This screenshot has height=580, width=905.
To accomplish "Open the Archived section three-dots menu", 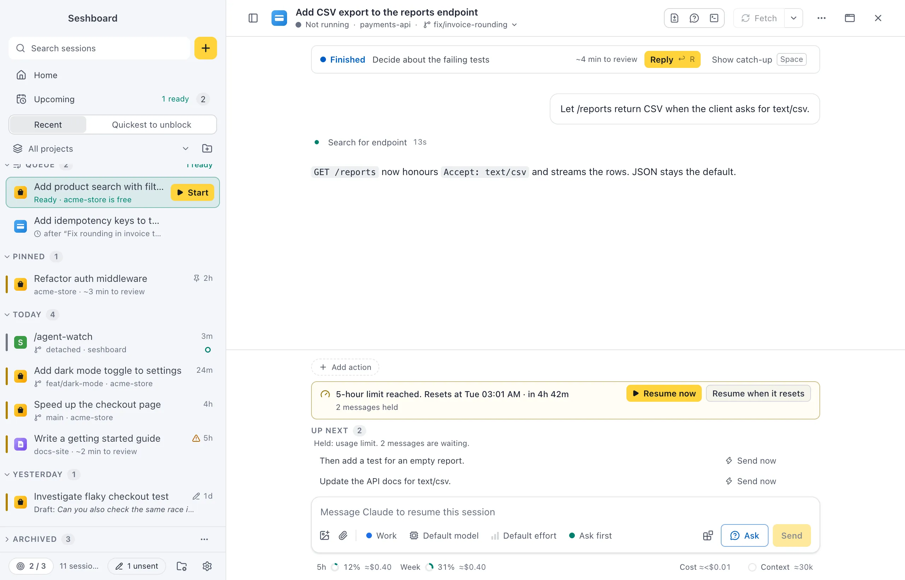I will (x=204, y=539).
